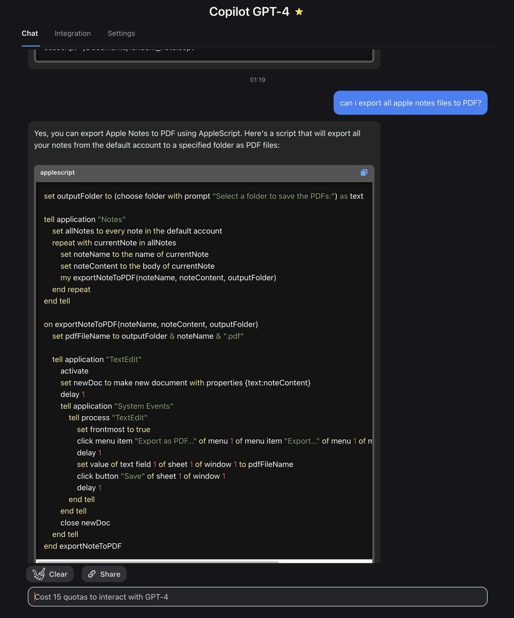Click the Copilot GPT-4 title
514x618 pixels.
click(x=249, y=12)
